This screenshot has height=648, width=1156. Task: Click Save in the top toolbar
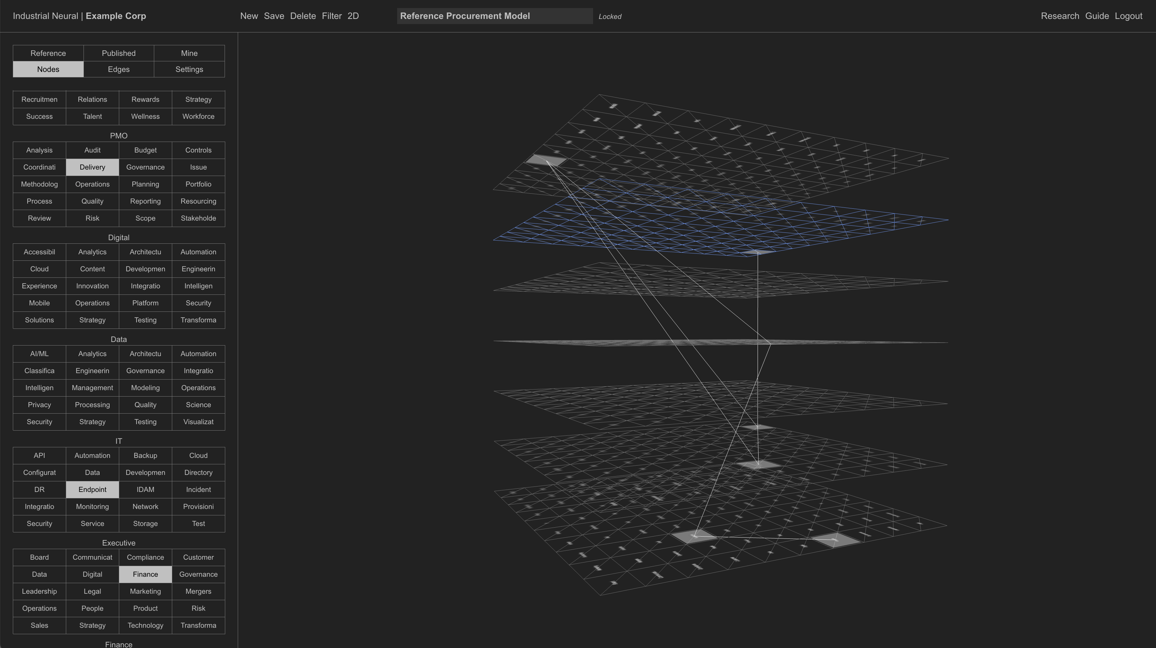274,16
